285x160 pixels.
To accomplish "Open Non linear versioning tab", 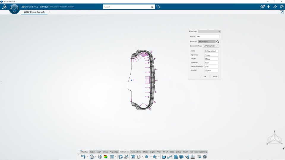I will click(198, 152).
